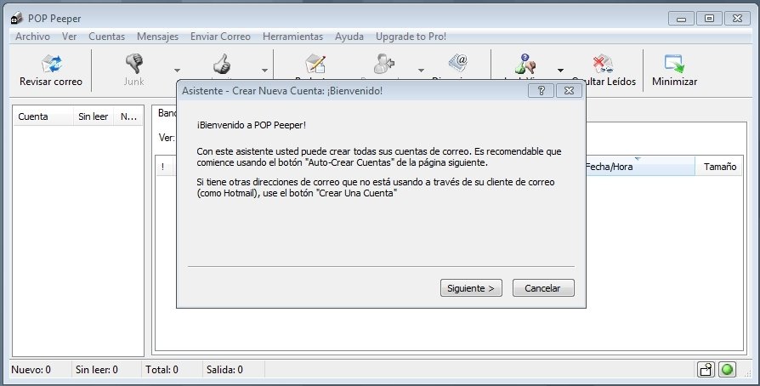760x386 pixels.
Task: Click the thumbs-up legit icon
Action: [x=222, y=64]
